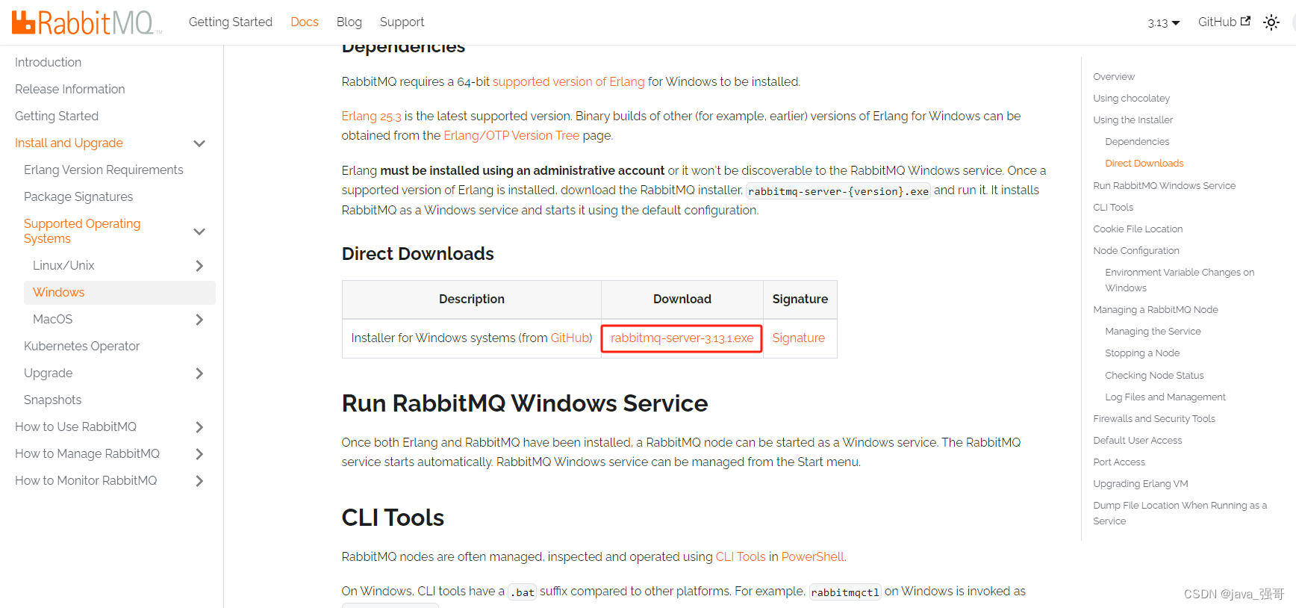Jump to Managing a RabbitMQ Node section

(x=1155, y=309)
